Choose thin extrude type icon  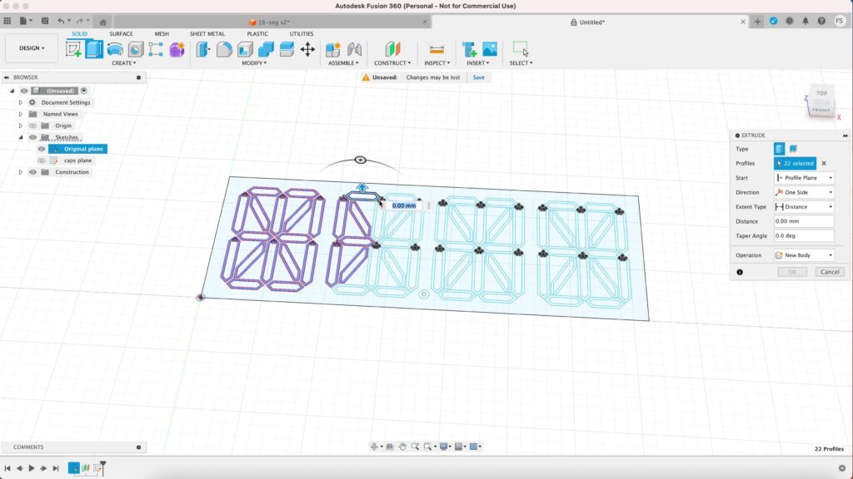(x=793, y=149)
